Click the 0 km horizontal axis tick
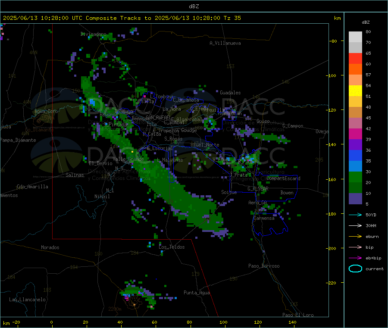 pyautogui.click(x=51, y=322)
